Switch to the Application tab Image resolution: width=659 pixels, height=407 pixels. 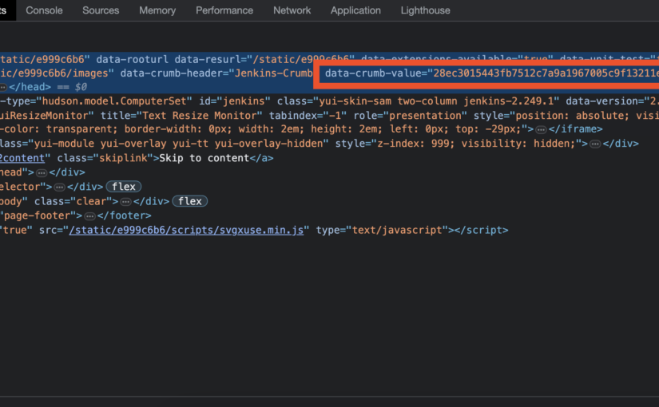click(355, 10)
